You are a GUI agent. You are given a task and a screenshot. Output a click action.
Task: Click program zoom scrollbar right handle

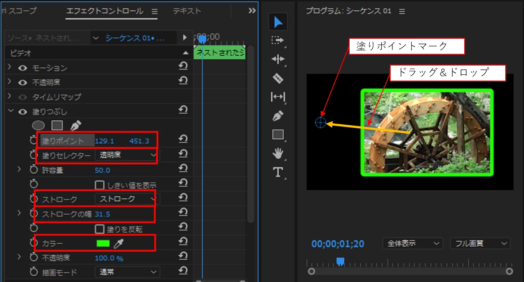[x=509, y=271]
